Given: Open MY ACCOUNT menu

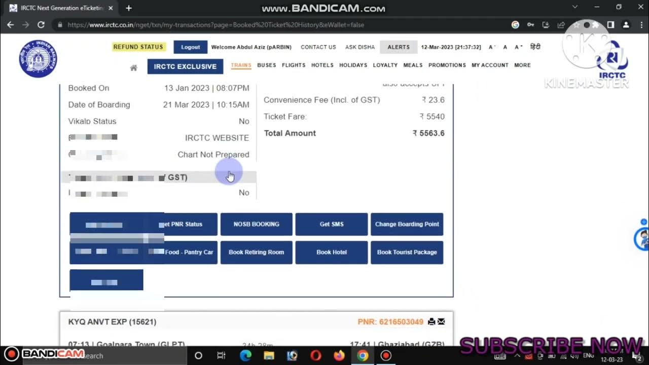Looking at the screenshot, I should pyautogui.click(x=490, y=65).
